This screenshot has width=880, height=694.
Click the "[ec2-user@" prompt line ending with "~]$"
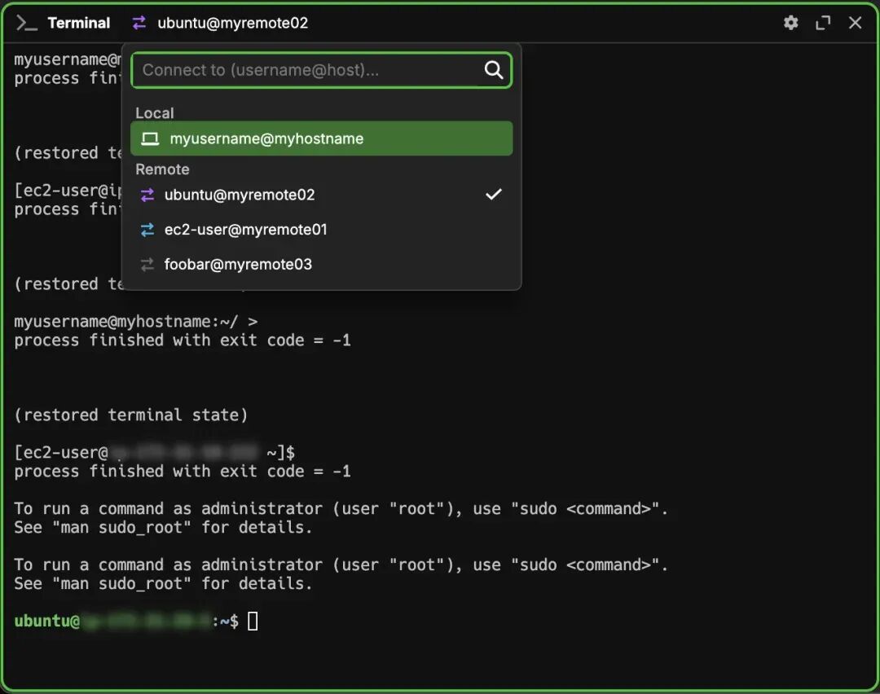[154, 452]
